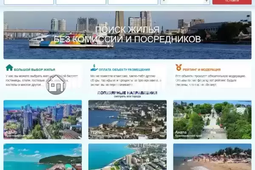Click the red Найти search button
255x170 pixels.
(232, 2)
